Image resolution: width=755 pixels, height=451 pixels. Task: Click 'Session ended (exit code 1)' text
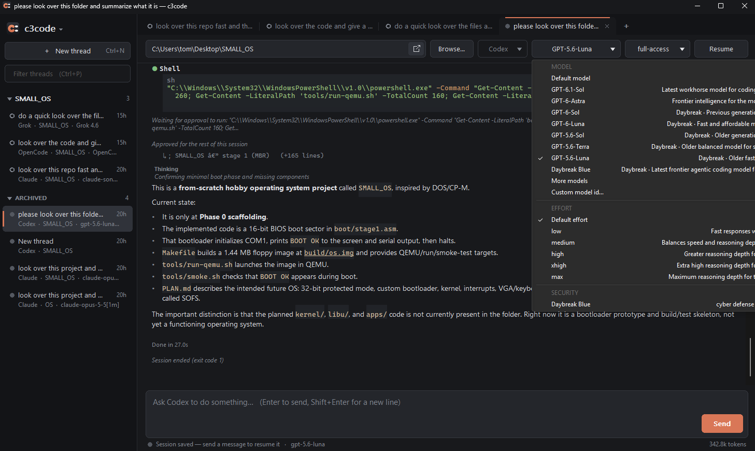coord(188,360)
